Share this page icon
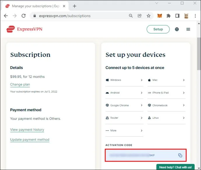 pyautogui.click(x=140, y=16)
